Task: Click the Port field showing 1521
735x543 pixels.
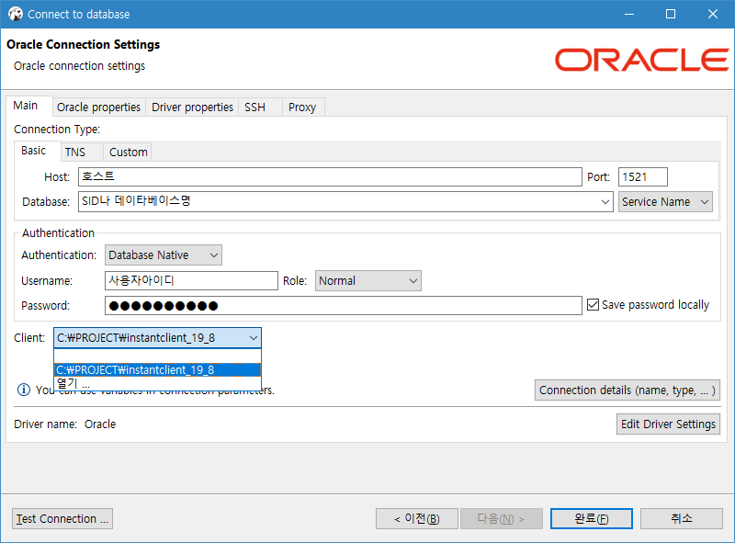Action: (642, 176)
